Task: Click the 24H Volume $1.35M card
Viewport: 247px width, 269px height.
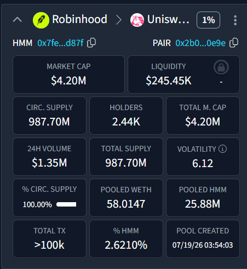Action: point(49,157)
